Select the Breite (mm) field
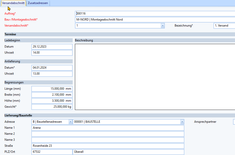The height and width of the screenshot is (155, 235). pos(52,95)
